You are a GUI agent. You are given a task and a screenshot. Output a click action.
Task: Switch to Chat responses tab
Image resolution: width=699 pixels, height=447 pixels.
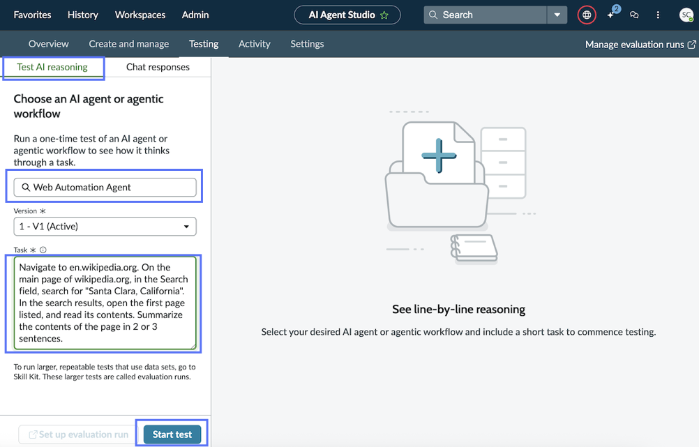158,67
